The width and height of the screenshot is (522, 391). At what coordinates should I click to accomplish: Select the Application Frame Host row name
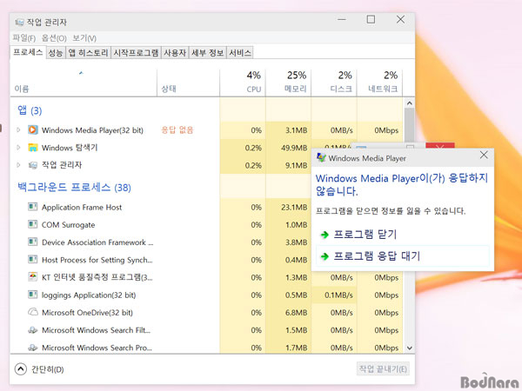pos(82,207)
